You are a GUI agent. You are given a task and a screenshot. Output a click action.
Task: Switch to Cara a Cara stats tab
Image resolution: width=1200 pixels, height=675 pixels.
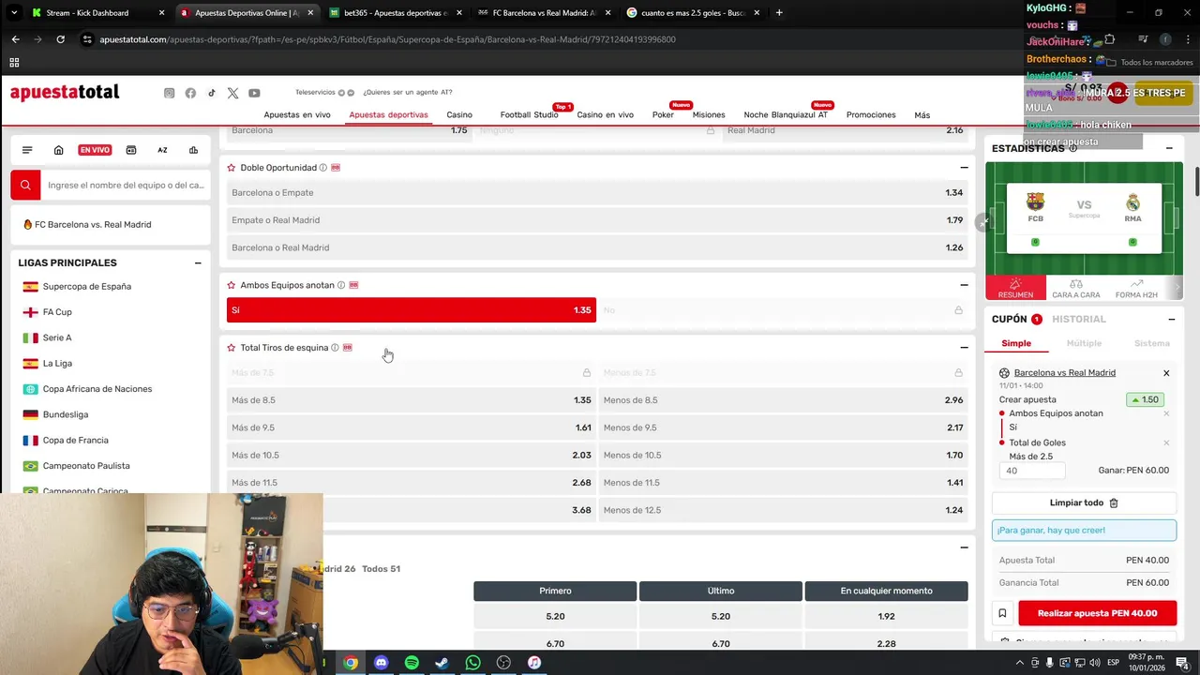(x=1076, y=289)
